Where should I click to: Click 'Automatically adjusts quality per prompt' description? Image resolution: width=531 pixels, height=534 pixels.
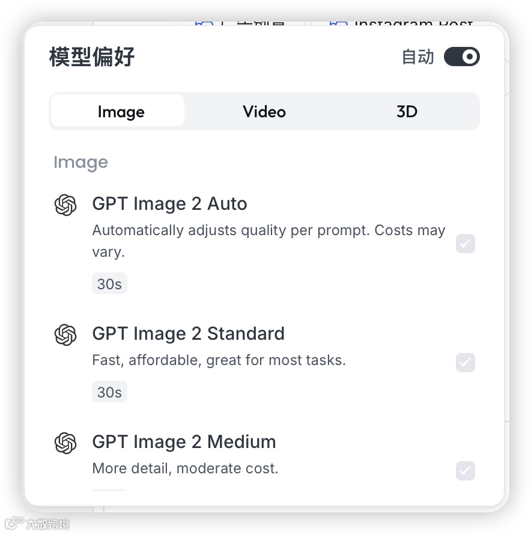[x=269, y=241]
